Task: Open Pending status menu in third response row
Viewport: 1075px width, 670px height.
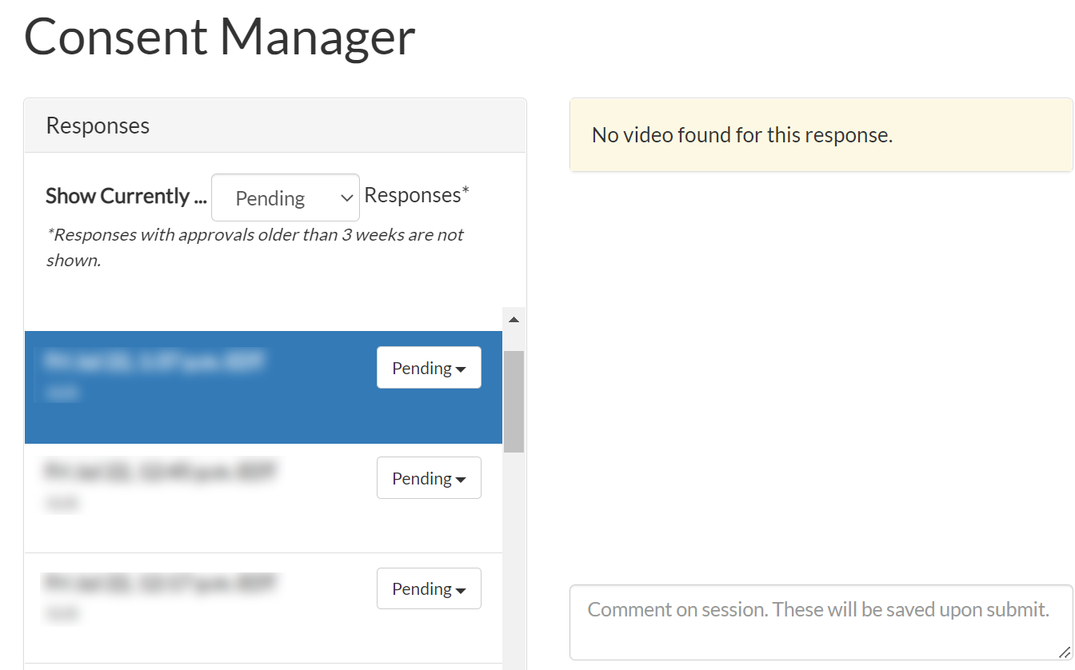Action: coord(429,588)
